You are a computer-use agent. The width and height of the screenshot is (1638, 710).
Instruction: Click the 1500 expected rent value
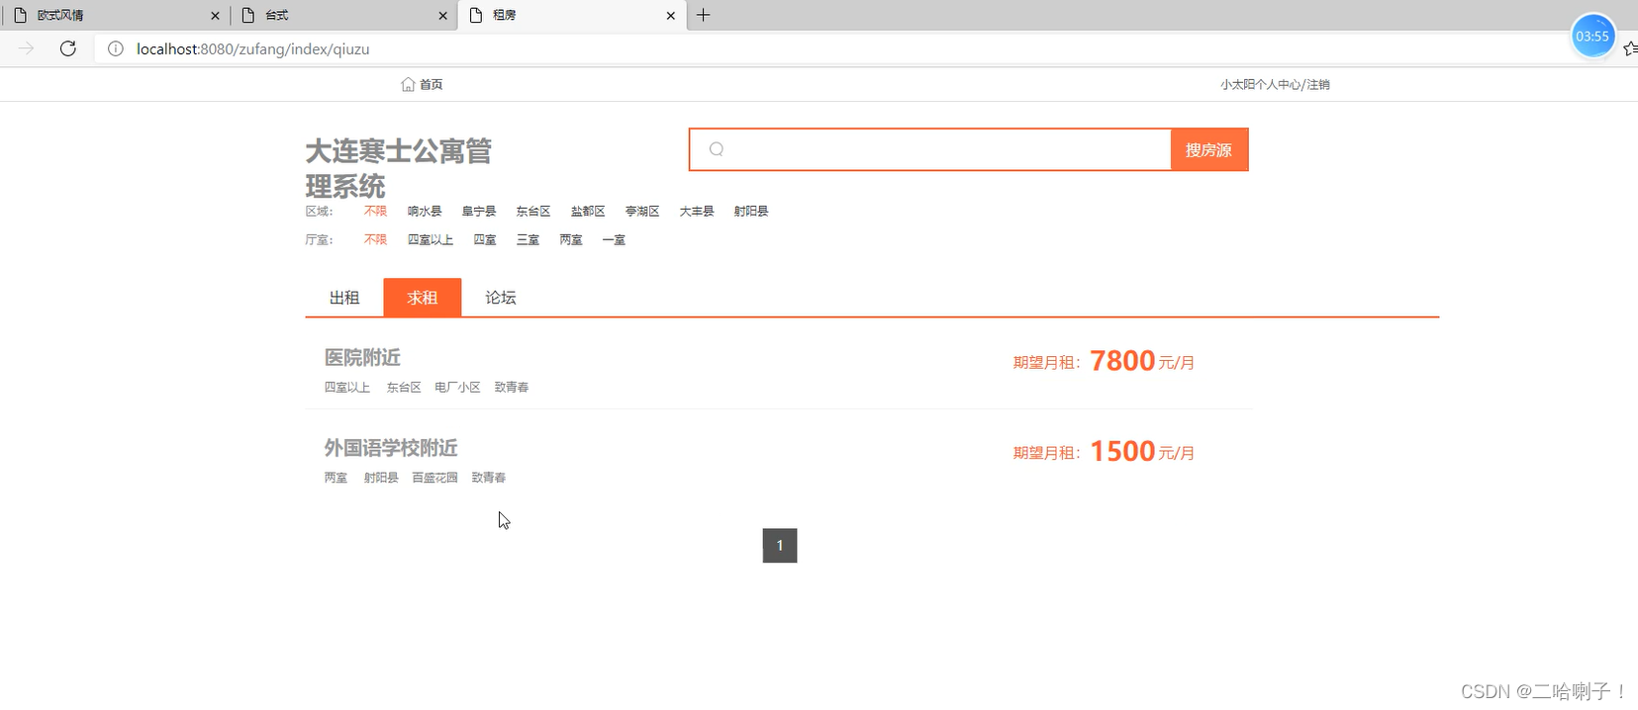coord(1122,451)
